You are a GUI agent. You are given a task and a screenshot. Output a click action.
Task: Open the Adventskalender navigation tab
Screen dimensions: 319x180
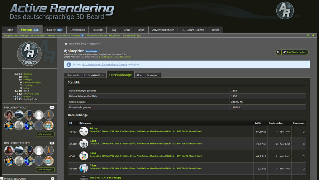click(163, 30)
